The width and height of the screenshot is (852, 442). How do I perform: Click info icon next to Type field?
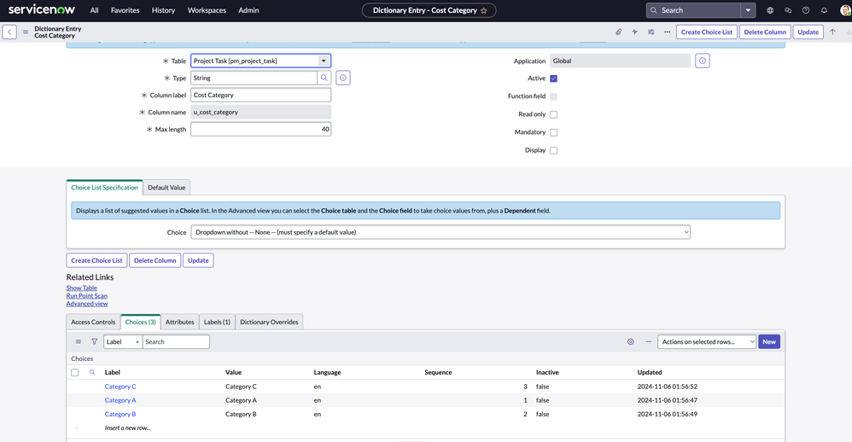tap(343, 78)
